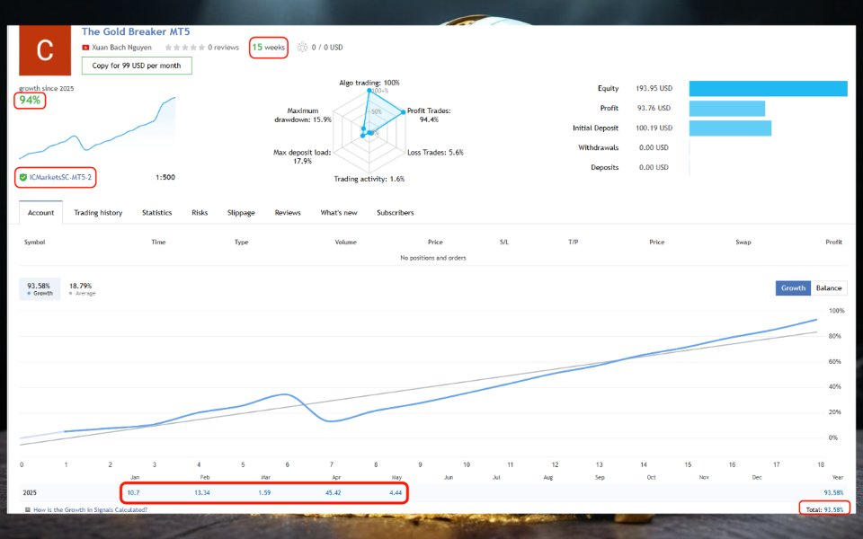Click the Equity value 193.95 USD
Image resolution: width=863 pixels, height=539 pixels.
(654, 89)
